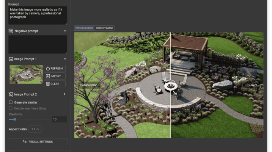Image resolution: width=272 pixels, height=152 pixels.
Task: Click the Clear X icon
Action: (48, 84)
